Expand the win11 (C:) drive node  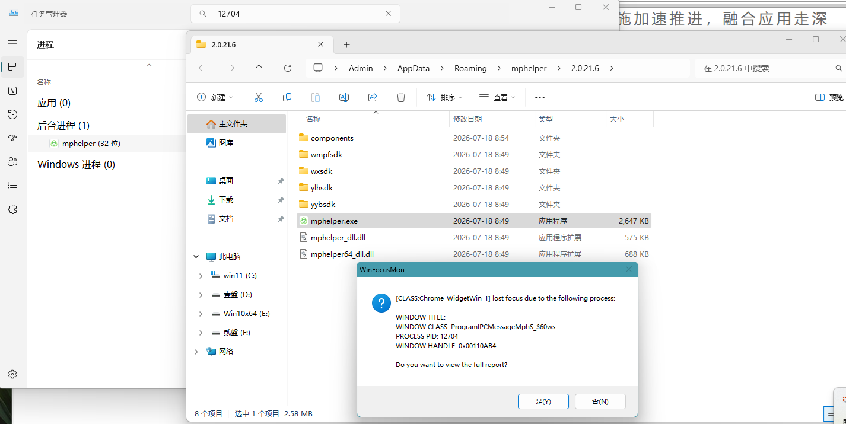pos(201,276)
